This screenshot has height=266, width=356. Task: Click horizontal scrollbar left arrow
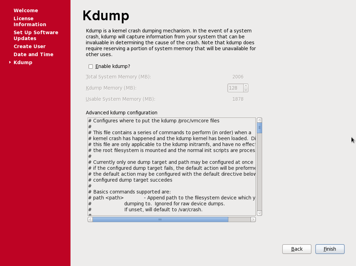click(90, 220)
